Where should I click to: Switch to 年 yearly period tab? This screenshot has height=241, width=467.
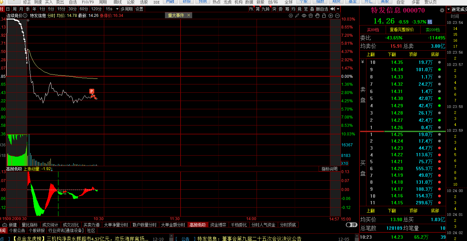point(34,9)
